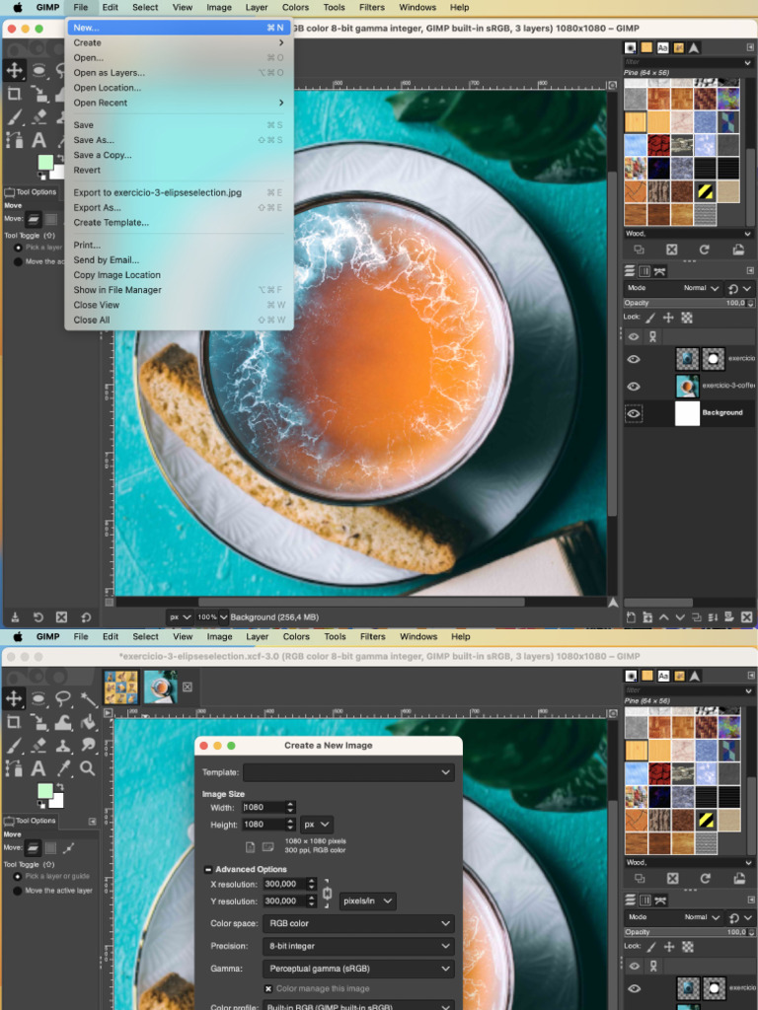The width and height of the screenshot is (758, 1010).
Task: Toggle the resolution chain link icon
Action: [x=327, y=893]
